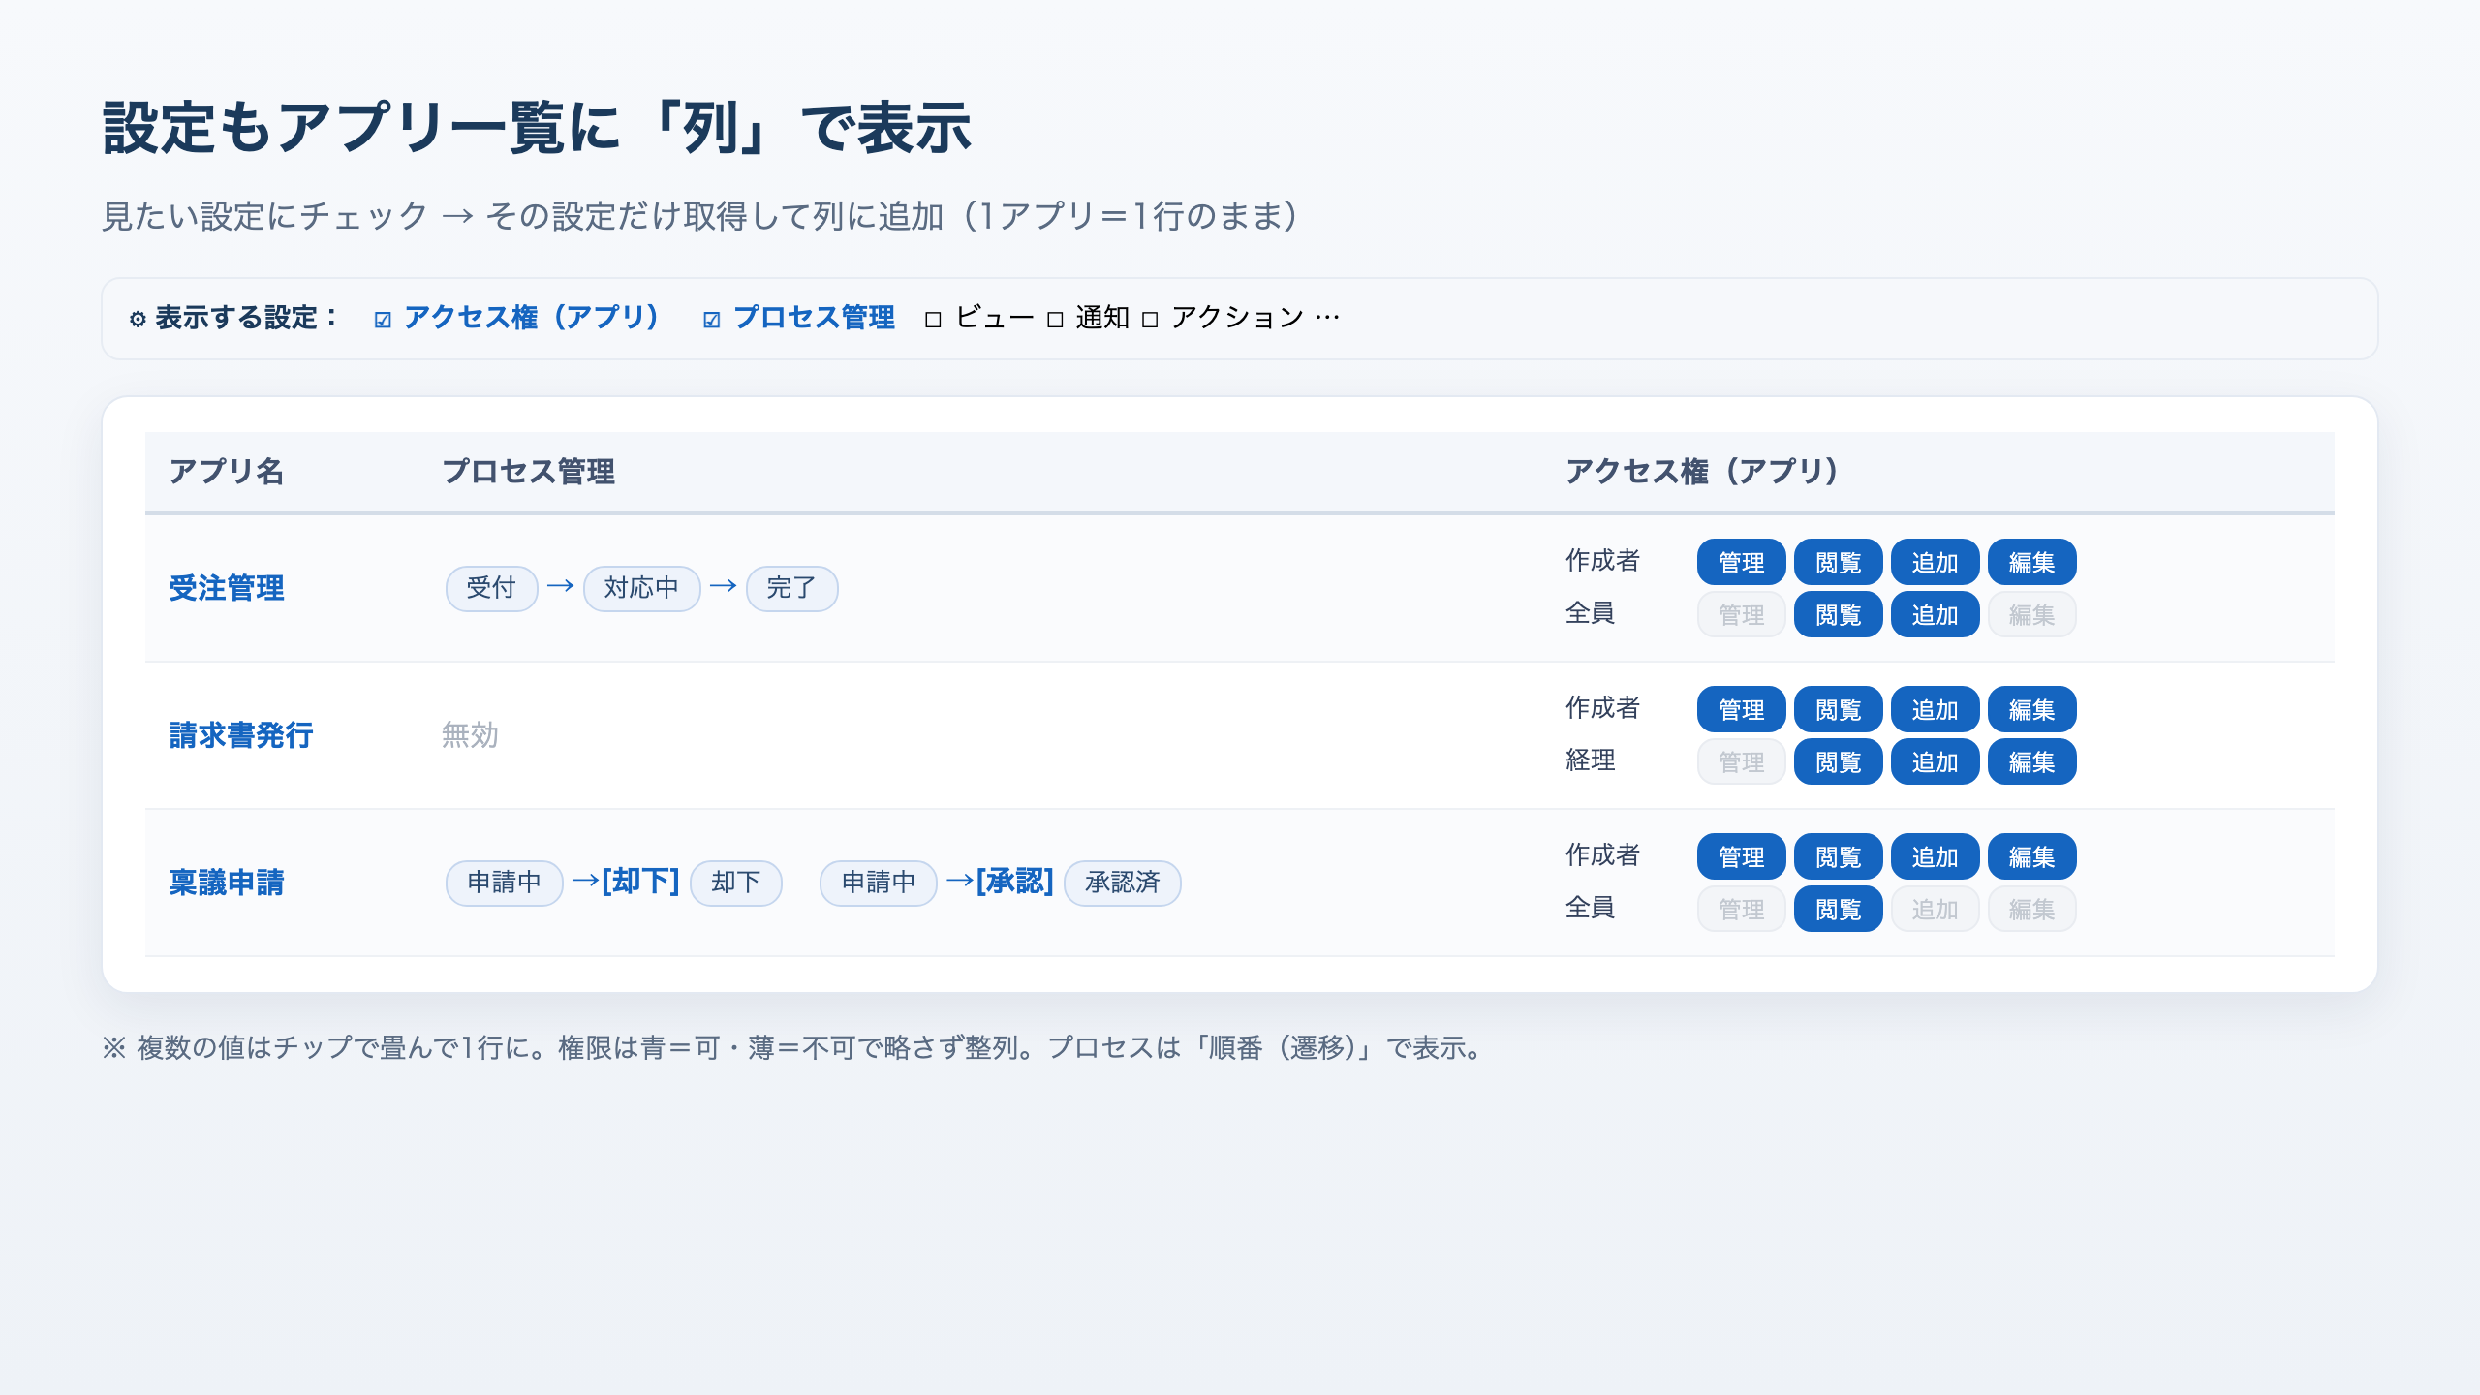Viewport: 2480px width, 1395px height.
Task: Click the [承認] action label
Action: pyautogui.click(x=1014, y=881)
